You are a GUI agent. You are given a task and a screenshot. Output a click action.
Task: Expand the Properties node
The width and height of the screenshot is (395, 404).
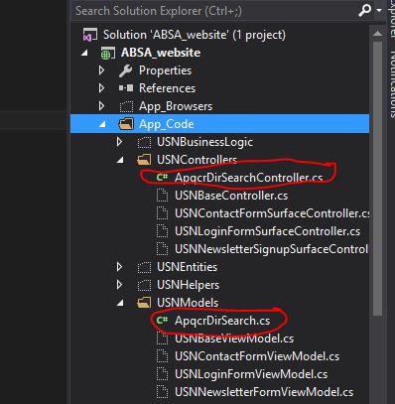[102, 70]
